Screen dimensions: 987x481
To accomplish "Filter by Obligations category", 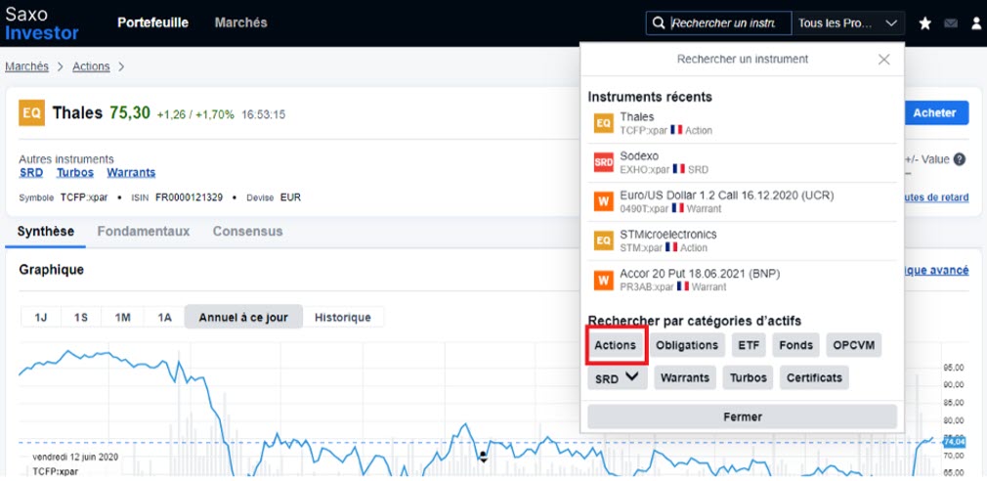I will 687,345.
